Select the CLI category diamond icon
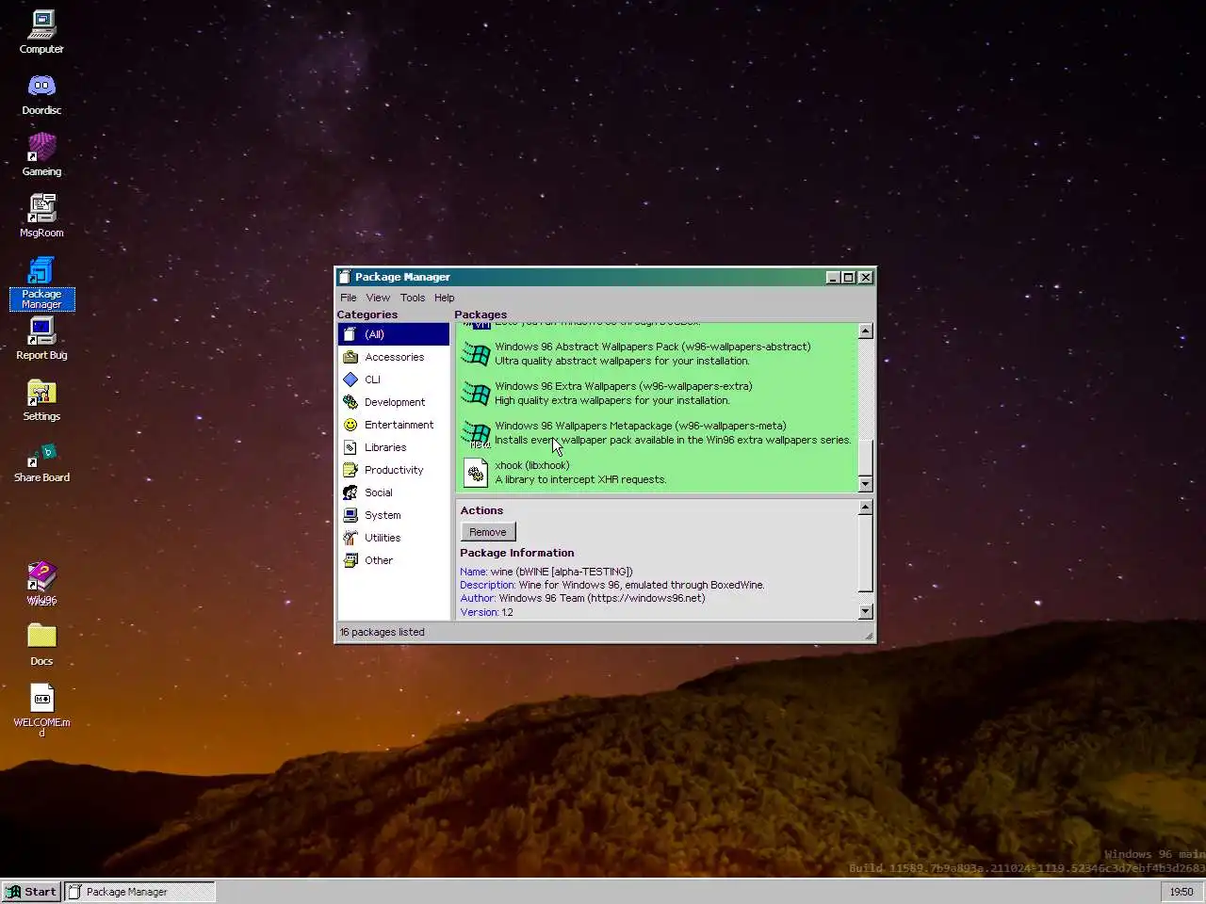The height and width of the screenshot is (904, 1206). click(x=350, y=379)
